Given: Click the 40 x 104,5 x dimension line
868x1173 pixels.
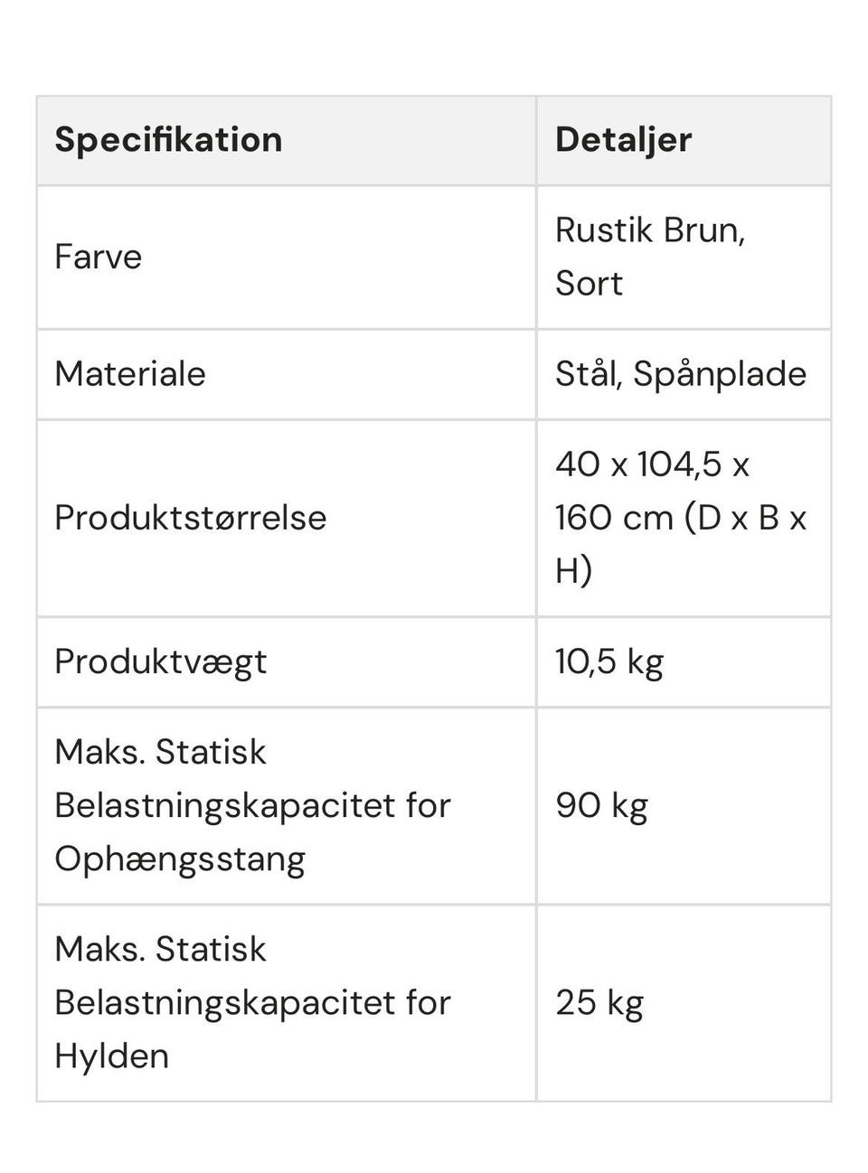Looking at the screenshot, I should (652, 465).
